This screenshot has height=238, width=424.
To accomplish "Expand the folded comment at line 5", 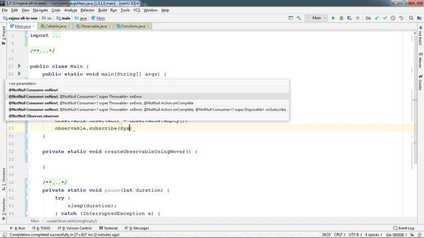I will click(x=28, y=51).
